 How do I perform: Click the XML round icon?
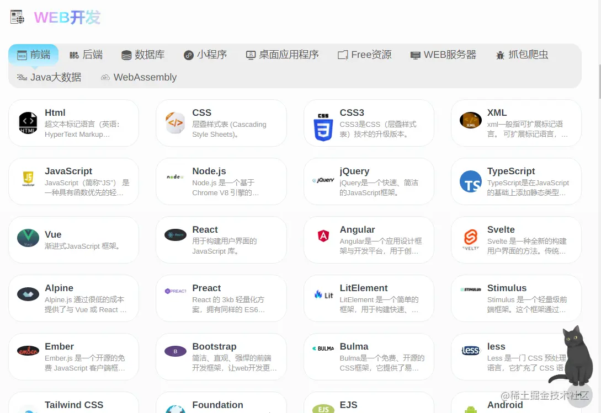pos(471,120)
